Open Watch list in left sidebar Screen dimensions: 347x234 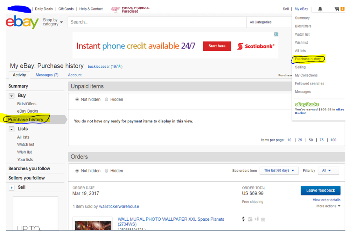point(25,144)
